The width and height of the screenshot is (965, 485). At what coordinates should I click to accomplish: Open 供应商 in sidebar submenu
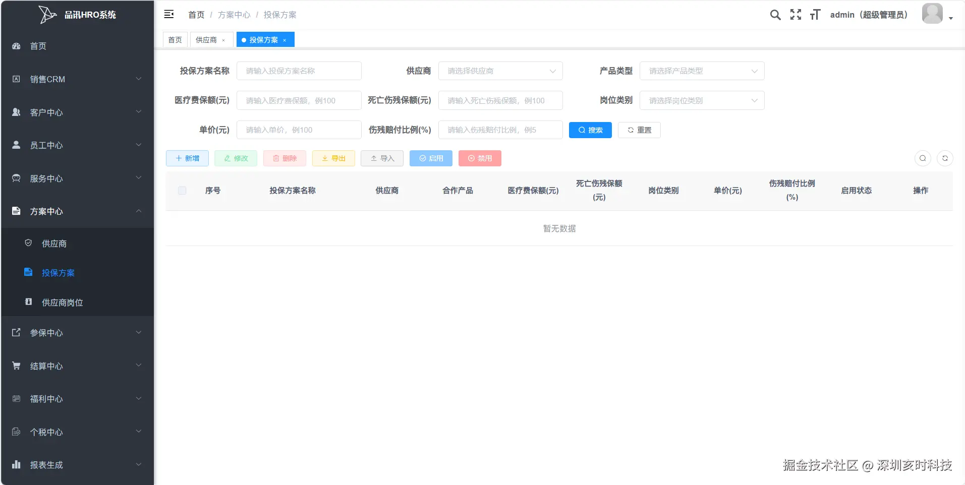[77, 244]
